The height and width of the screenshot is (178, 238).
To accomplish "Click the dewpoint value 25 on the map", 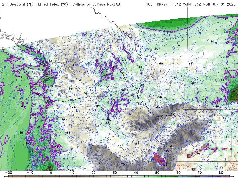I will pos(123,164).
